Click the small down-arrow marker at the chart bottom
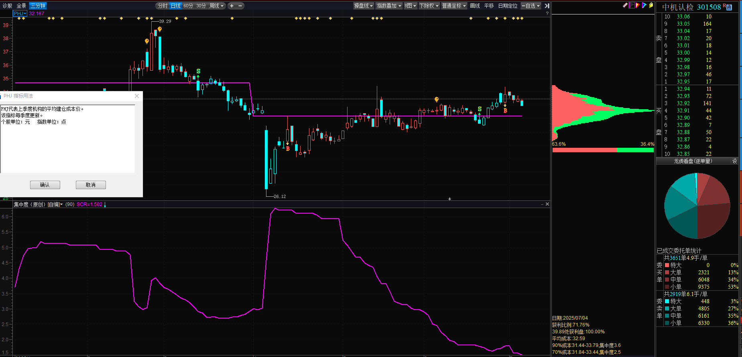Screen dimensions: 742x357 click(x=449, y=199)
